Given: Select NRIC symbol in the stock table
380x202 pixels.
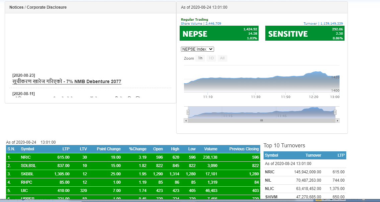Looking at the screenshot, I should point(26,157).
